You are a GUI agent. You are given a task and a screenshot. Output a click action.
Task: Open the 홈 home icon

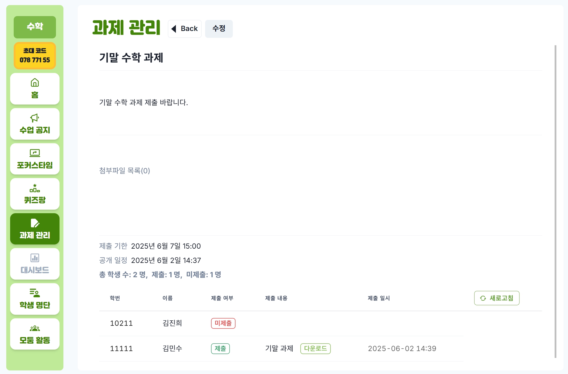click(x=35, y=82)
